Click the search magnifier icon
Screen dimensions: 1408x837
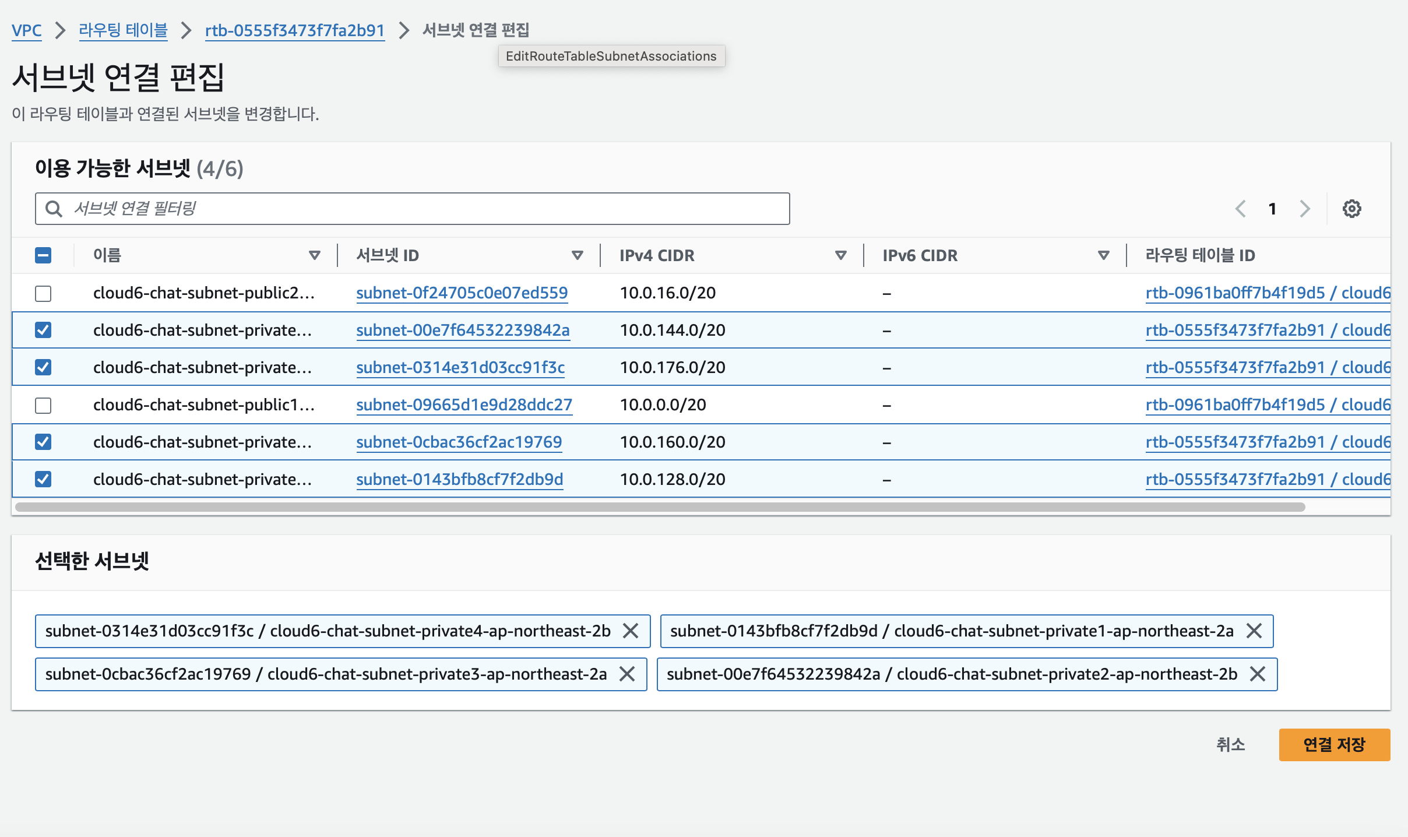54,209
